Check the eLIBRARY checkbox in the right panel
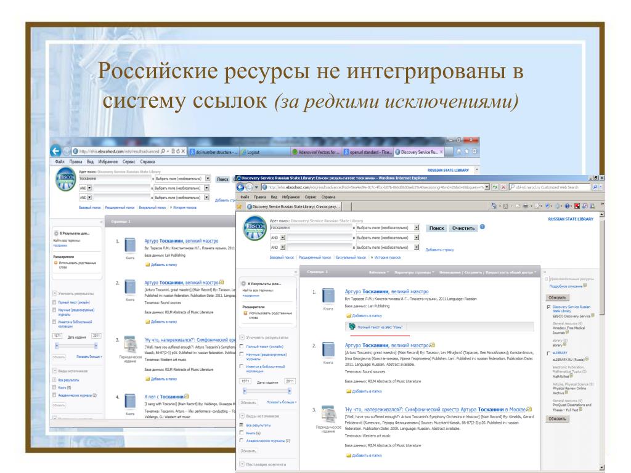This screenshot has width=631, height=473. (x=548, y=354)
